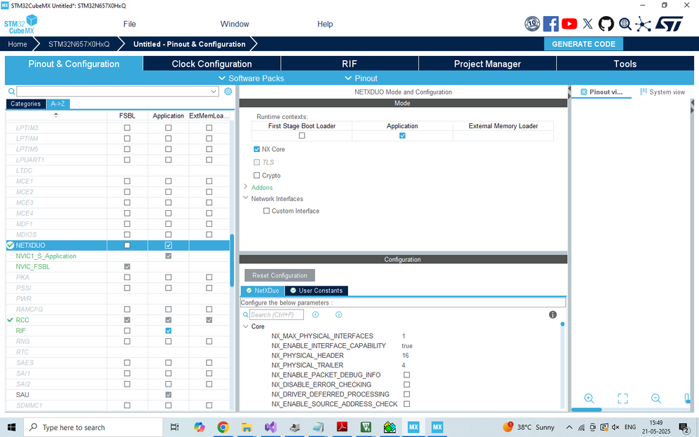Image resolution: width=699 pixels, height=437 pixels.
Task: Click the GENERATE CODE button
Action: 583,43
